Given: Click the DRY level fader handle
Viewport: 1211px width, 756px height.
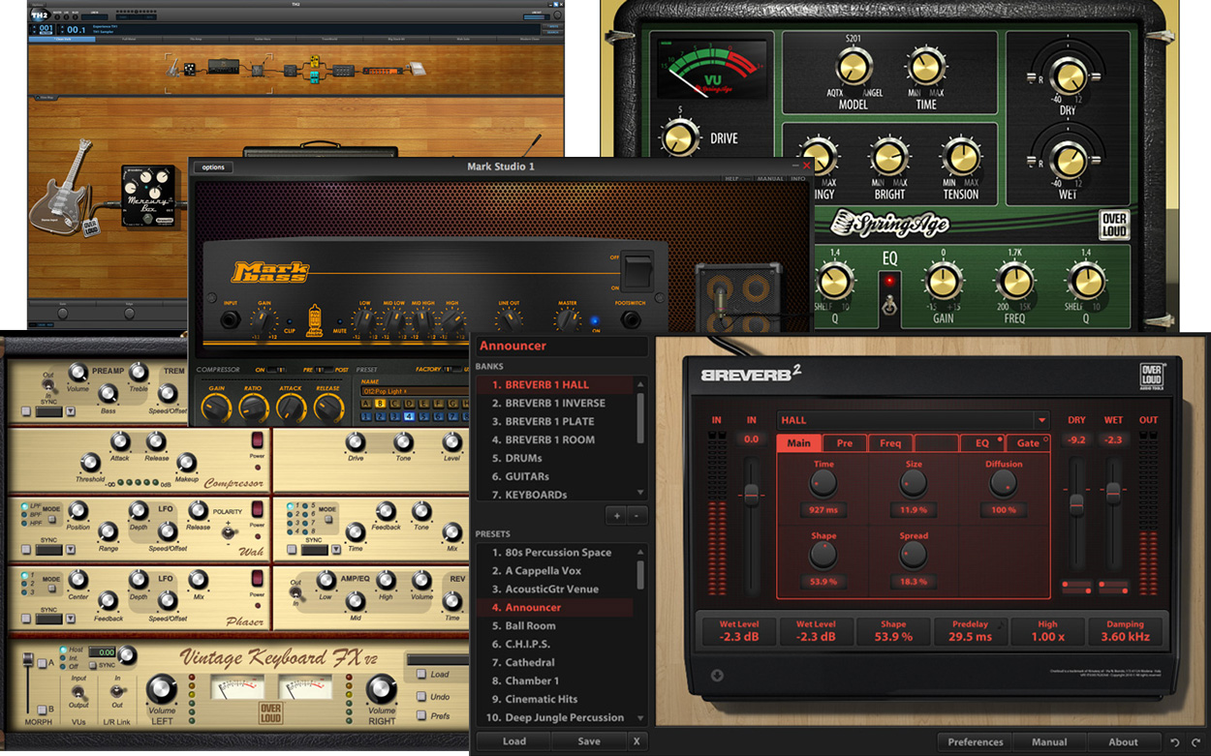Looking at the screenshot, I should (x=1076, y=504).
